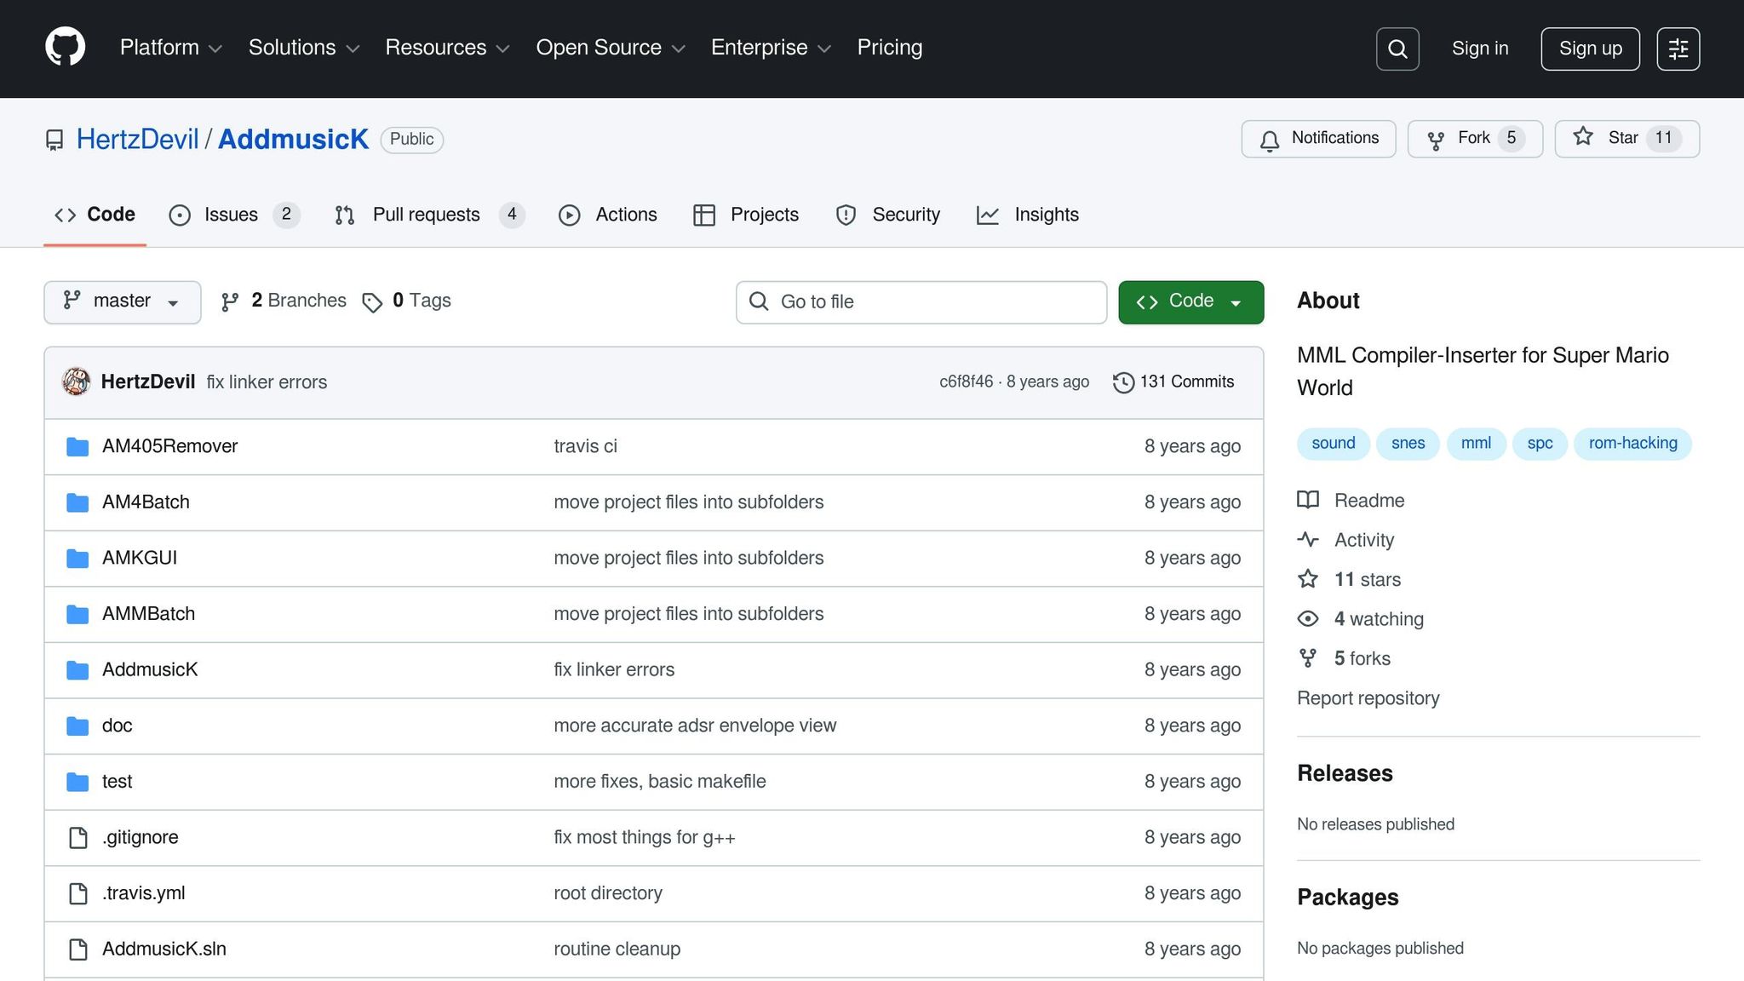Viewport: 1744px width, 981px height.
Task: Click the mml topic tag
Action: click(x=1476, y=444)
